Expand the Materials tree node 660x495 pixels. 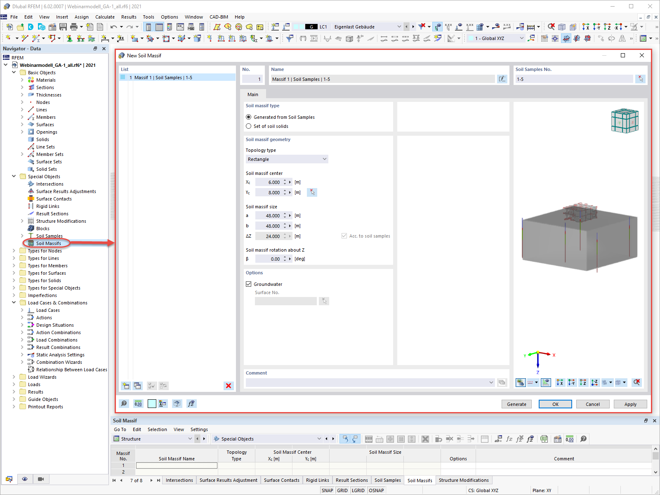pyautogui.click(x=22, y=80)
